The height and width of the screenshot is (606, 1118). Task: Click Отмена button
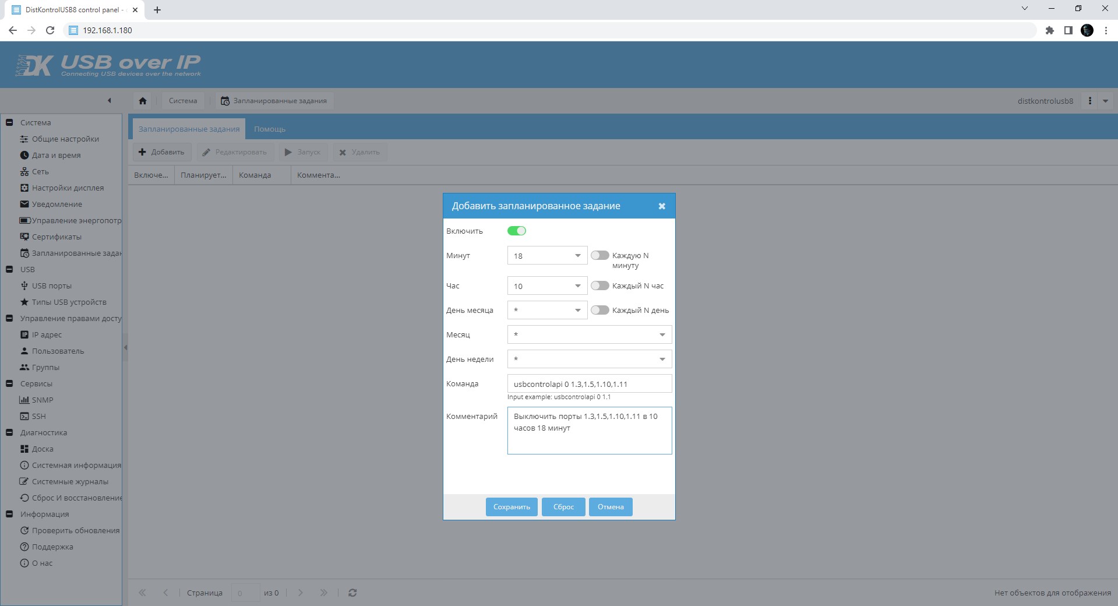pos(611,507)
